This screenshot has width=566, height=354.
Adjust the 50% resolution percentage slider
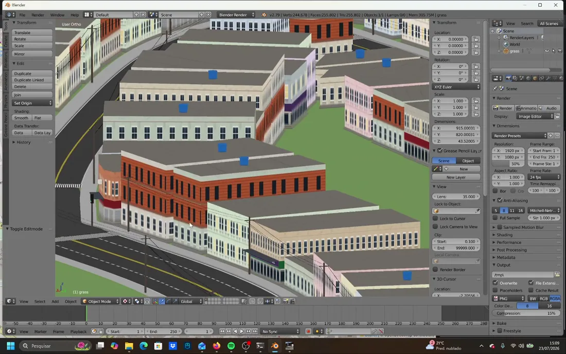click(x=508, y=164)
